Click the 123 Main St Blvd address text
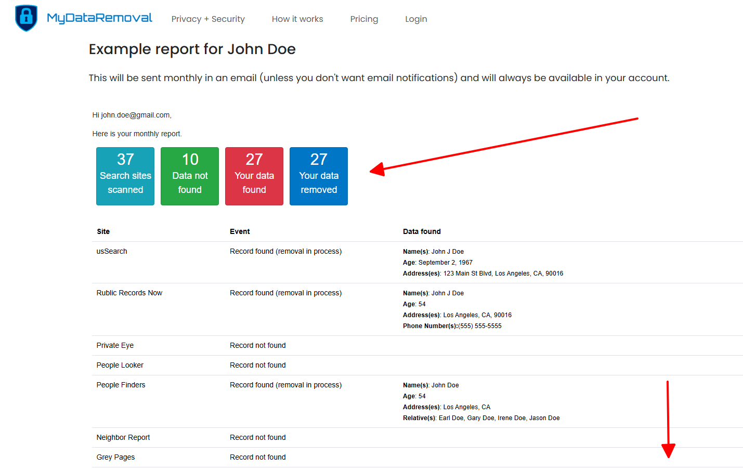This screenshot has height=469, width=743. pos(483,274)
